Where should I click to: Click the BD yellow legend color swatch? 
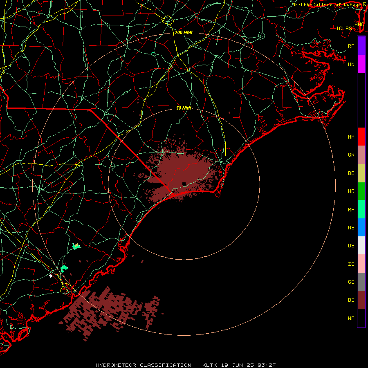(x=361, y=173)
